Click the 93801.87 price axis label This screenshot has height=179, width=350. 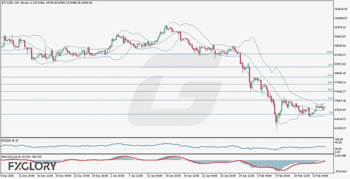(341, 36)
